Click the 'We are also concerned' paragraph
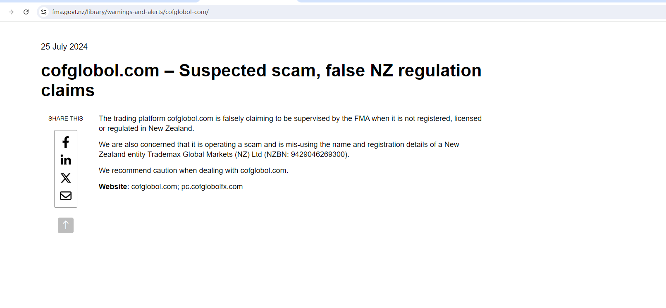Viewport: 666px width, 308px height. pyautogui.click(x=279, y=145)
